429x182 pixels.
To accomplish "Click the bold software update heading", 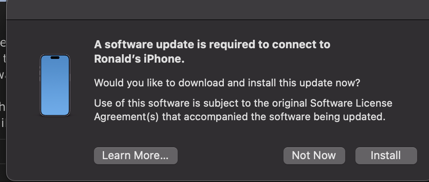I will coord(212,44).
